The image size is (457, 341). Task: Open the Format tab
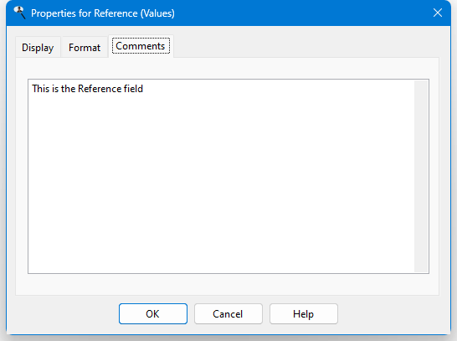click(x=85, y=47)
